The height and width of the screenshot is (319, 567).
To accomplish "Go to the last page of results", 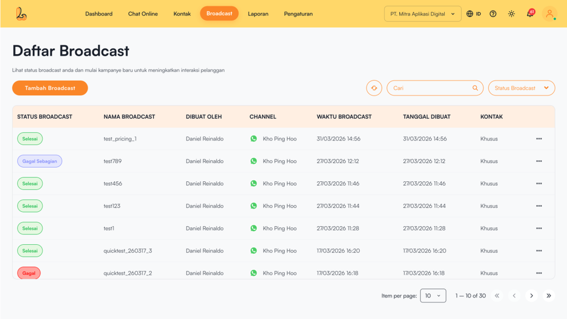I will point(549,296).
